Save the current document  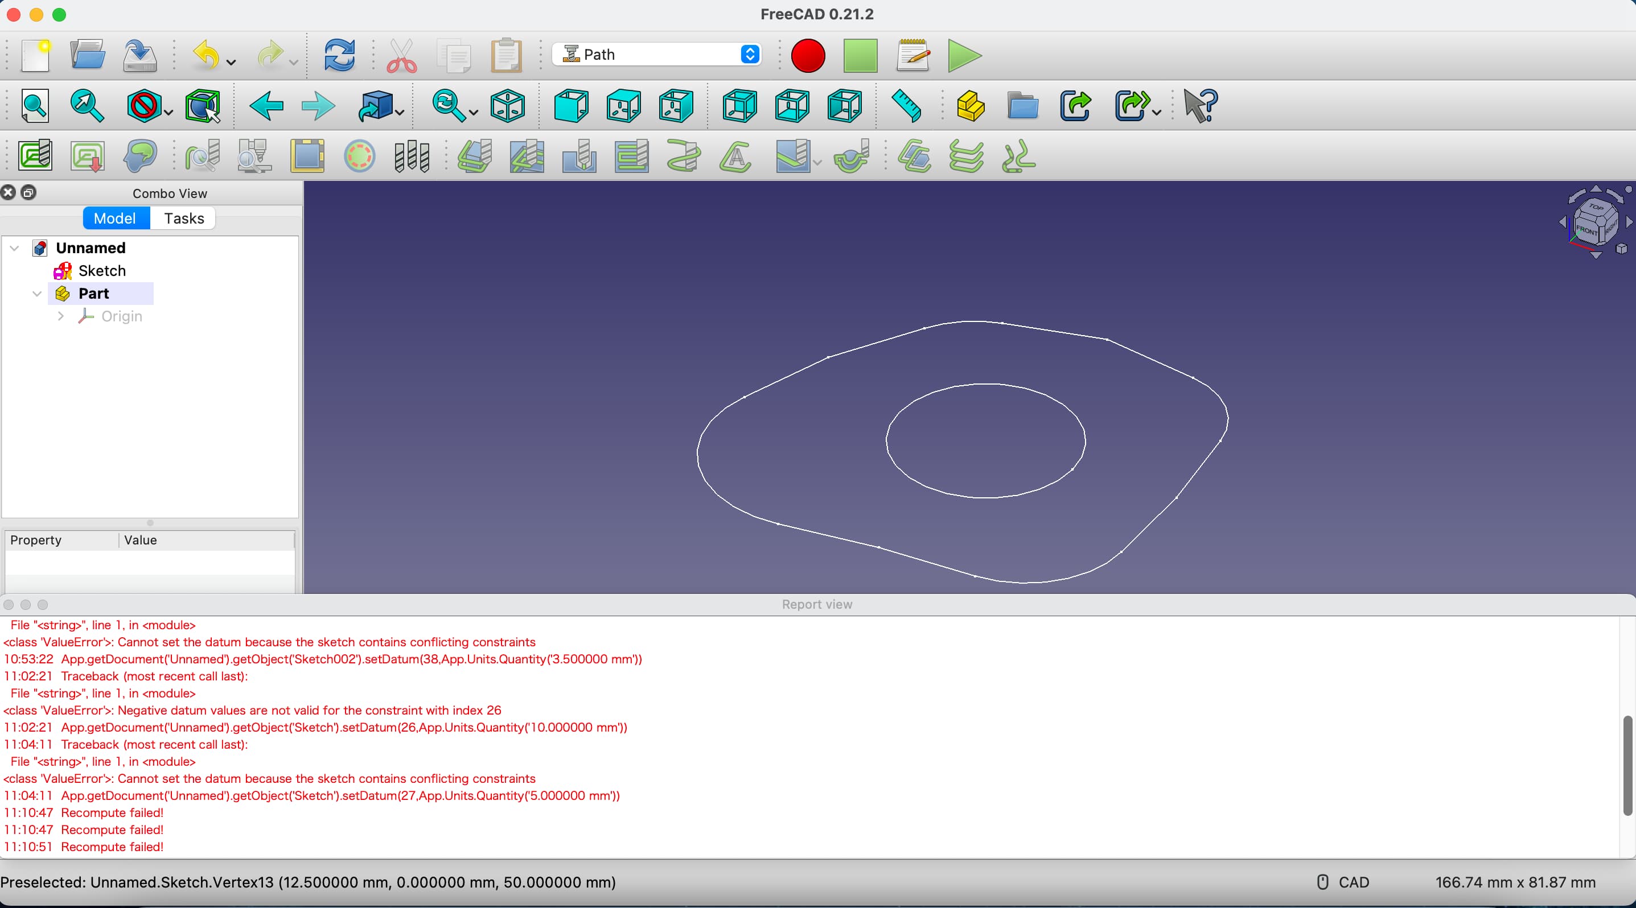tap(139, 55)
